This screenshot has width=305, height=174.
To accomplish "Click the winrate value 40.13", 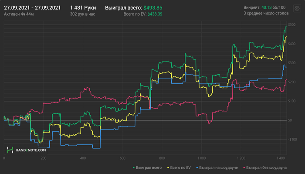I will coord(267,7).
